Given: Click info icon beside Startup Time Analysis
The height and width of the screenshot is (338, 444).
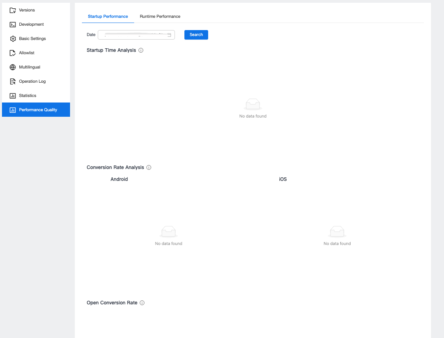Looking at the screenshot, I should [x=141, y=51].
